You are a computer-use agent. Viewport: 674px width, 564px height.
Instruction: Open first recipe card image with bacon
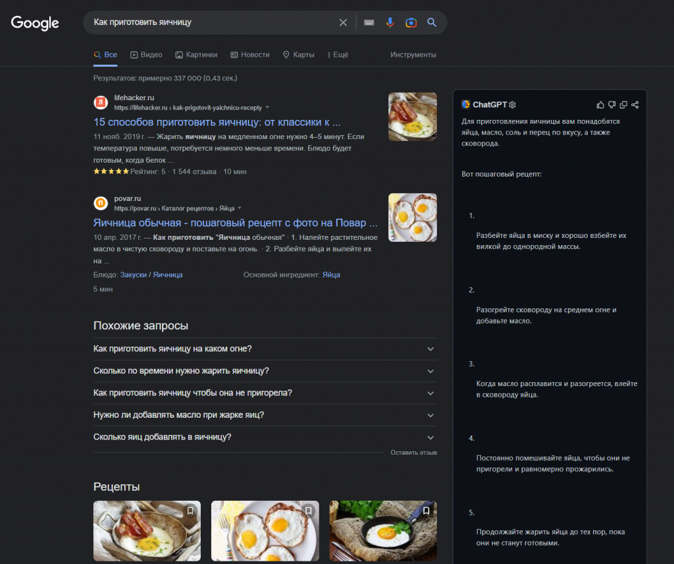pyautogui.click(x=147, y=531)
